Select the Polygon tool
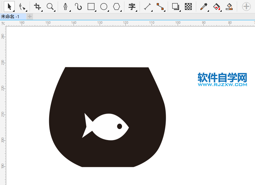 tap(117, 7)
